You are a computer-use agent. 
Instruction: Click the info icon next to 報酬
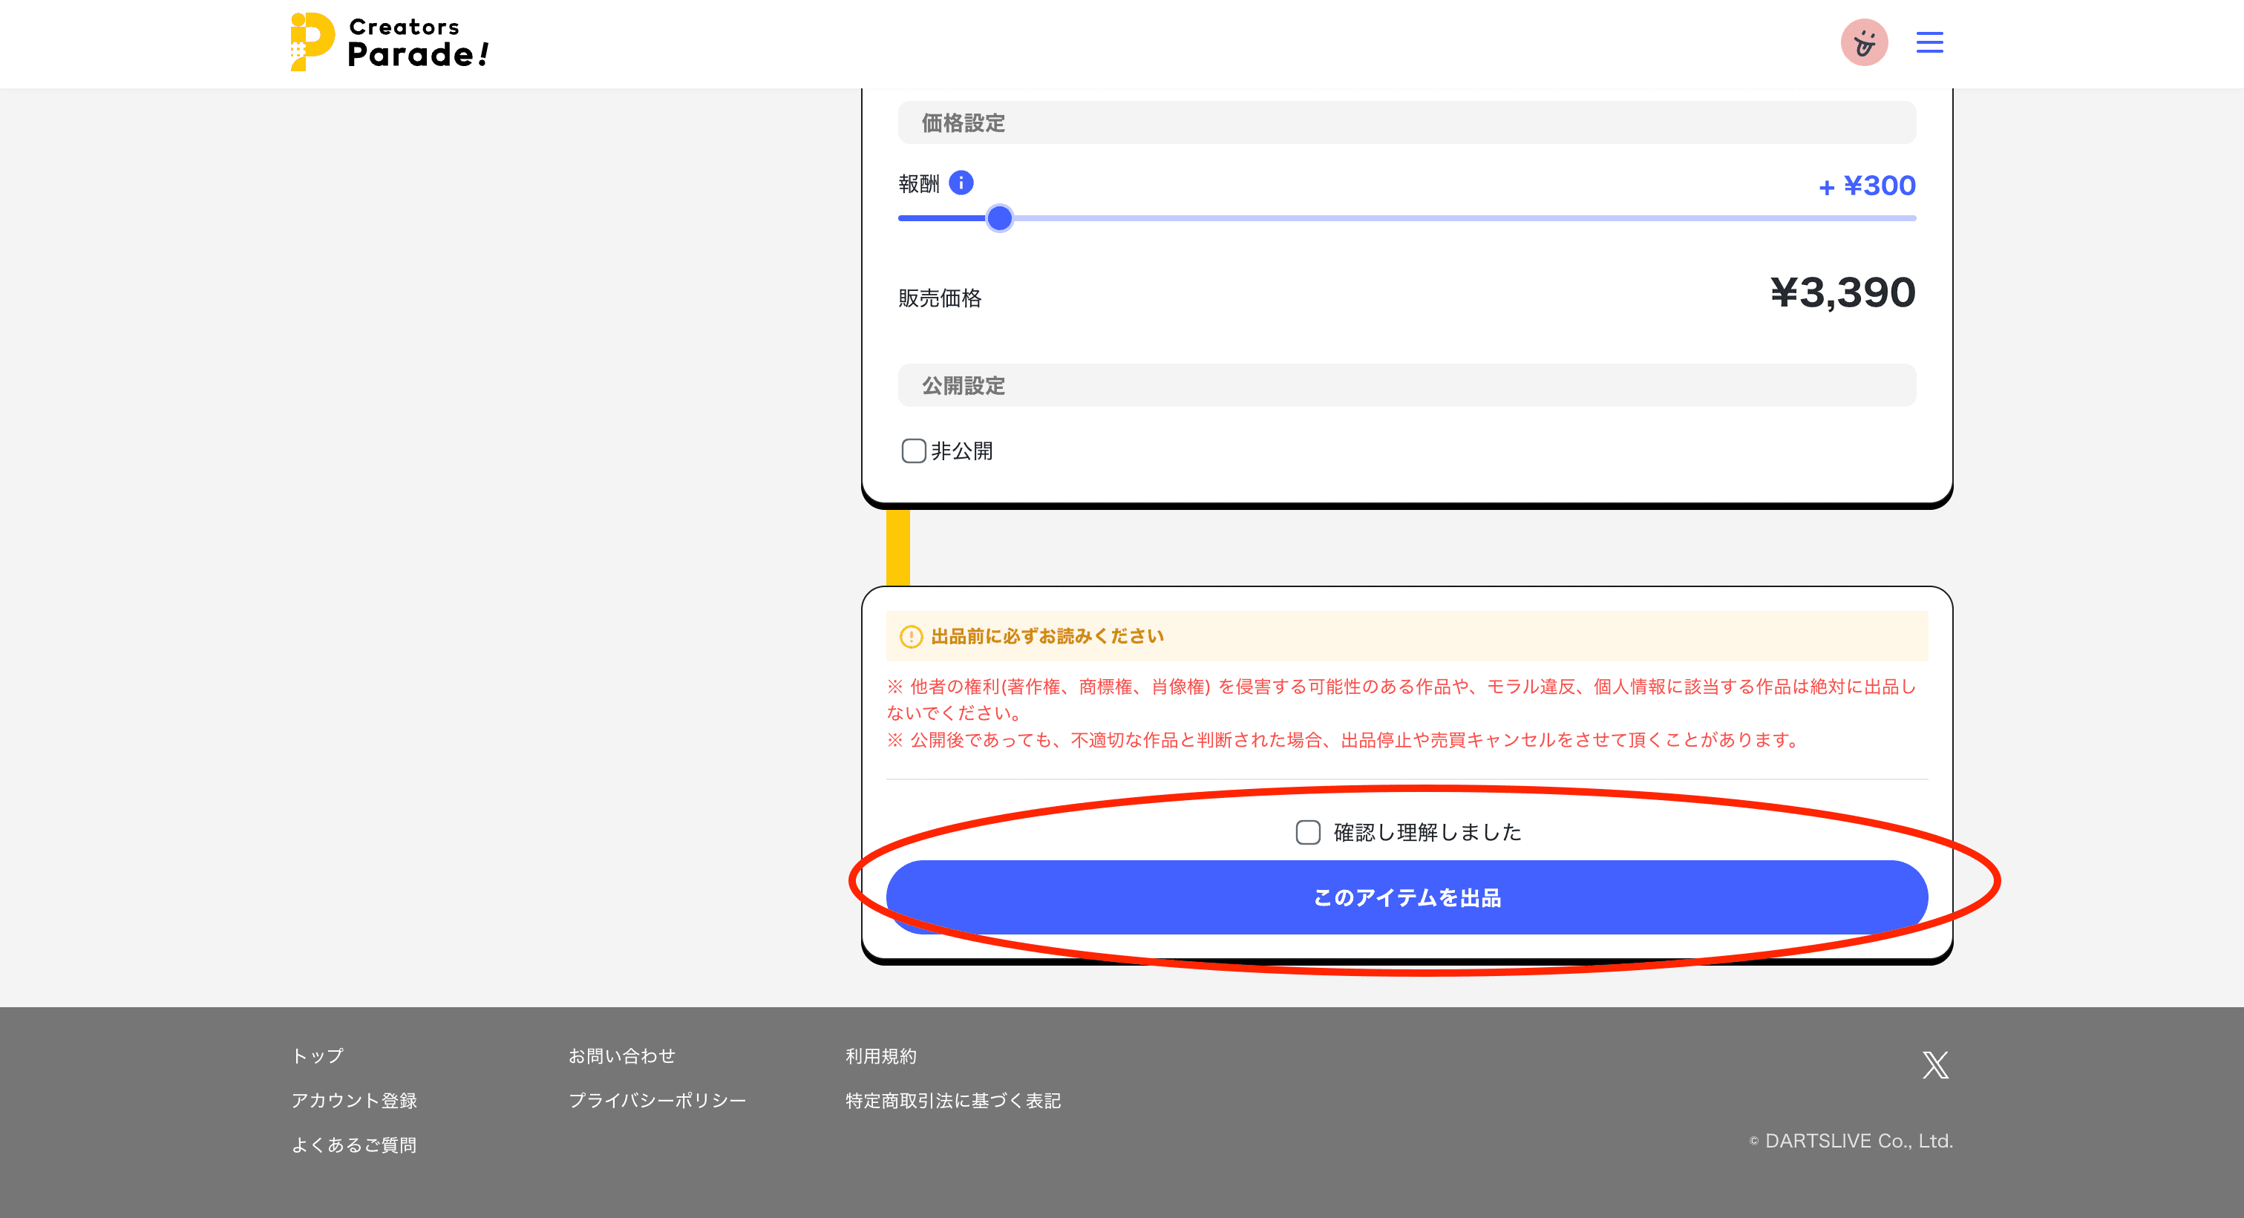tap(960, 182)
